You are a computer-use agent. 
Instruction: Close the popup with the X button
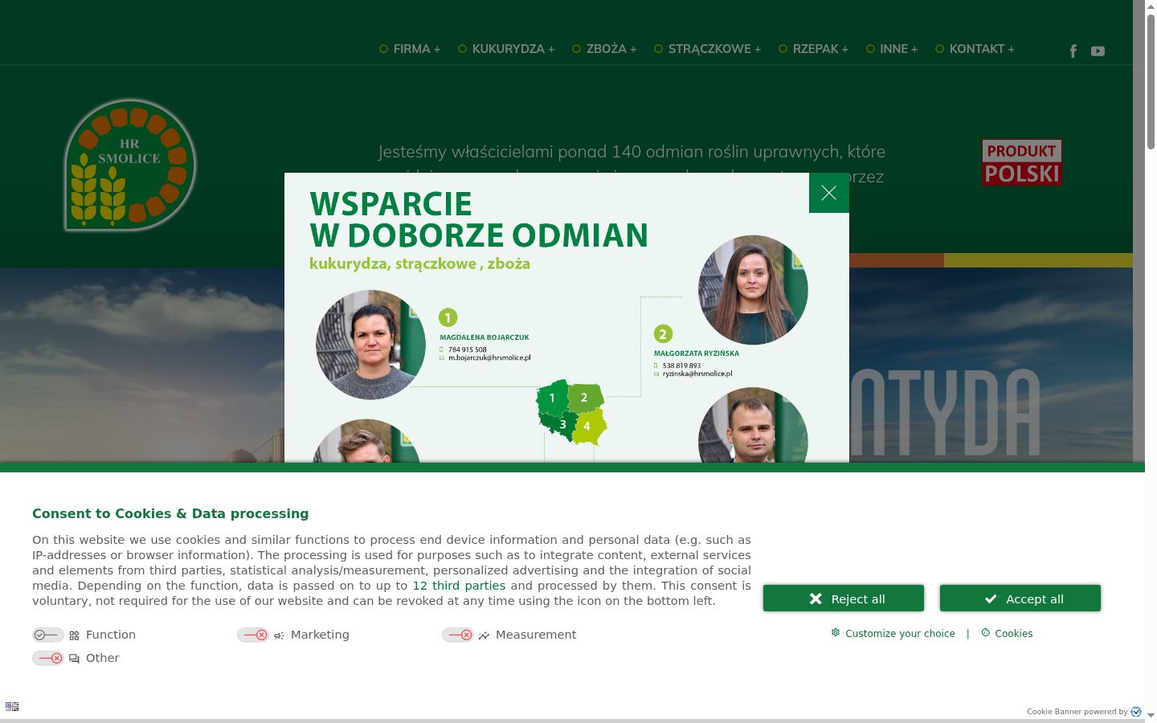tap(829, 193)
